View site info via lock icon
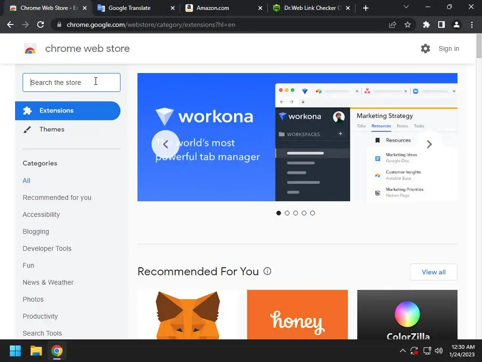The width and height of the screenshot is (482, 362). click(x=59, y=25)
